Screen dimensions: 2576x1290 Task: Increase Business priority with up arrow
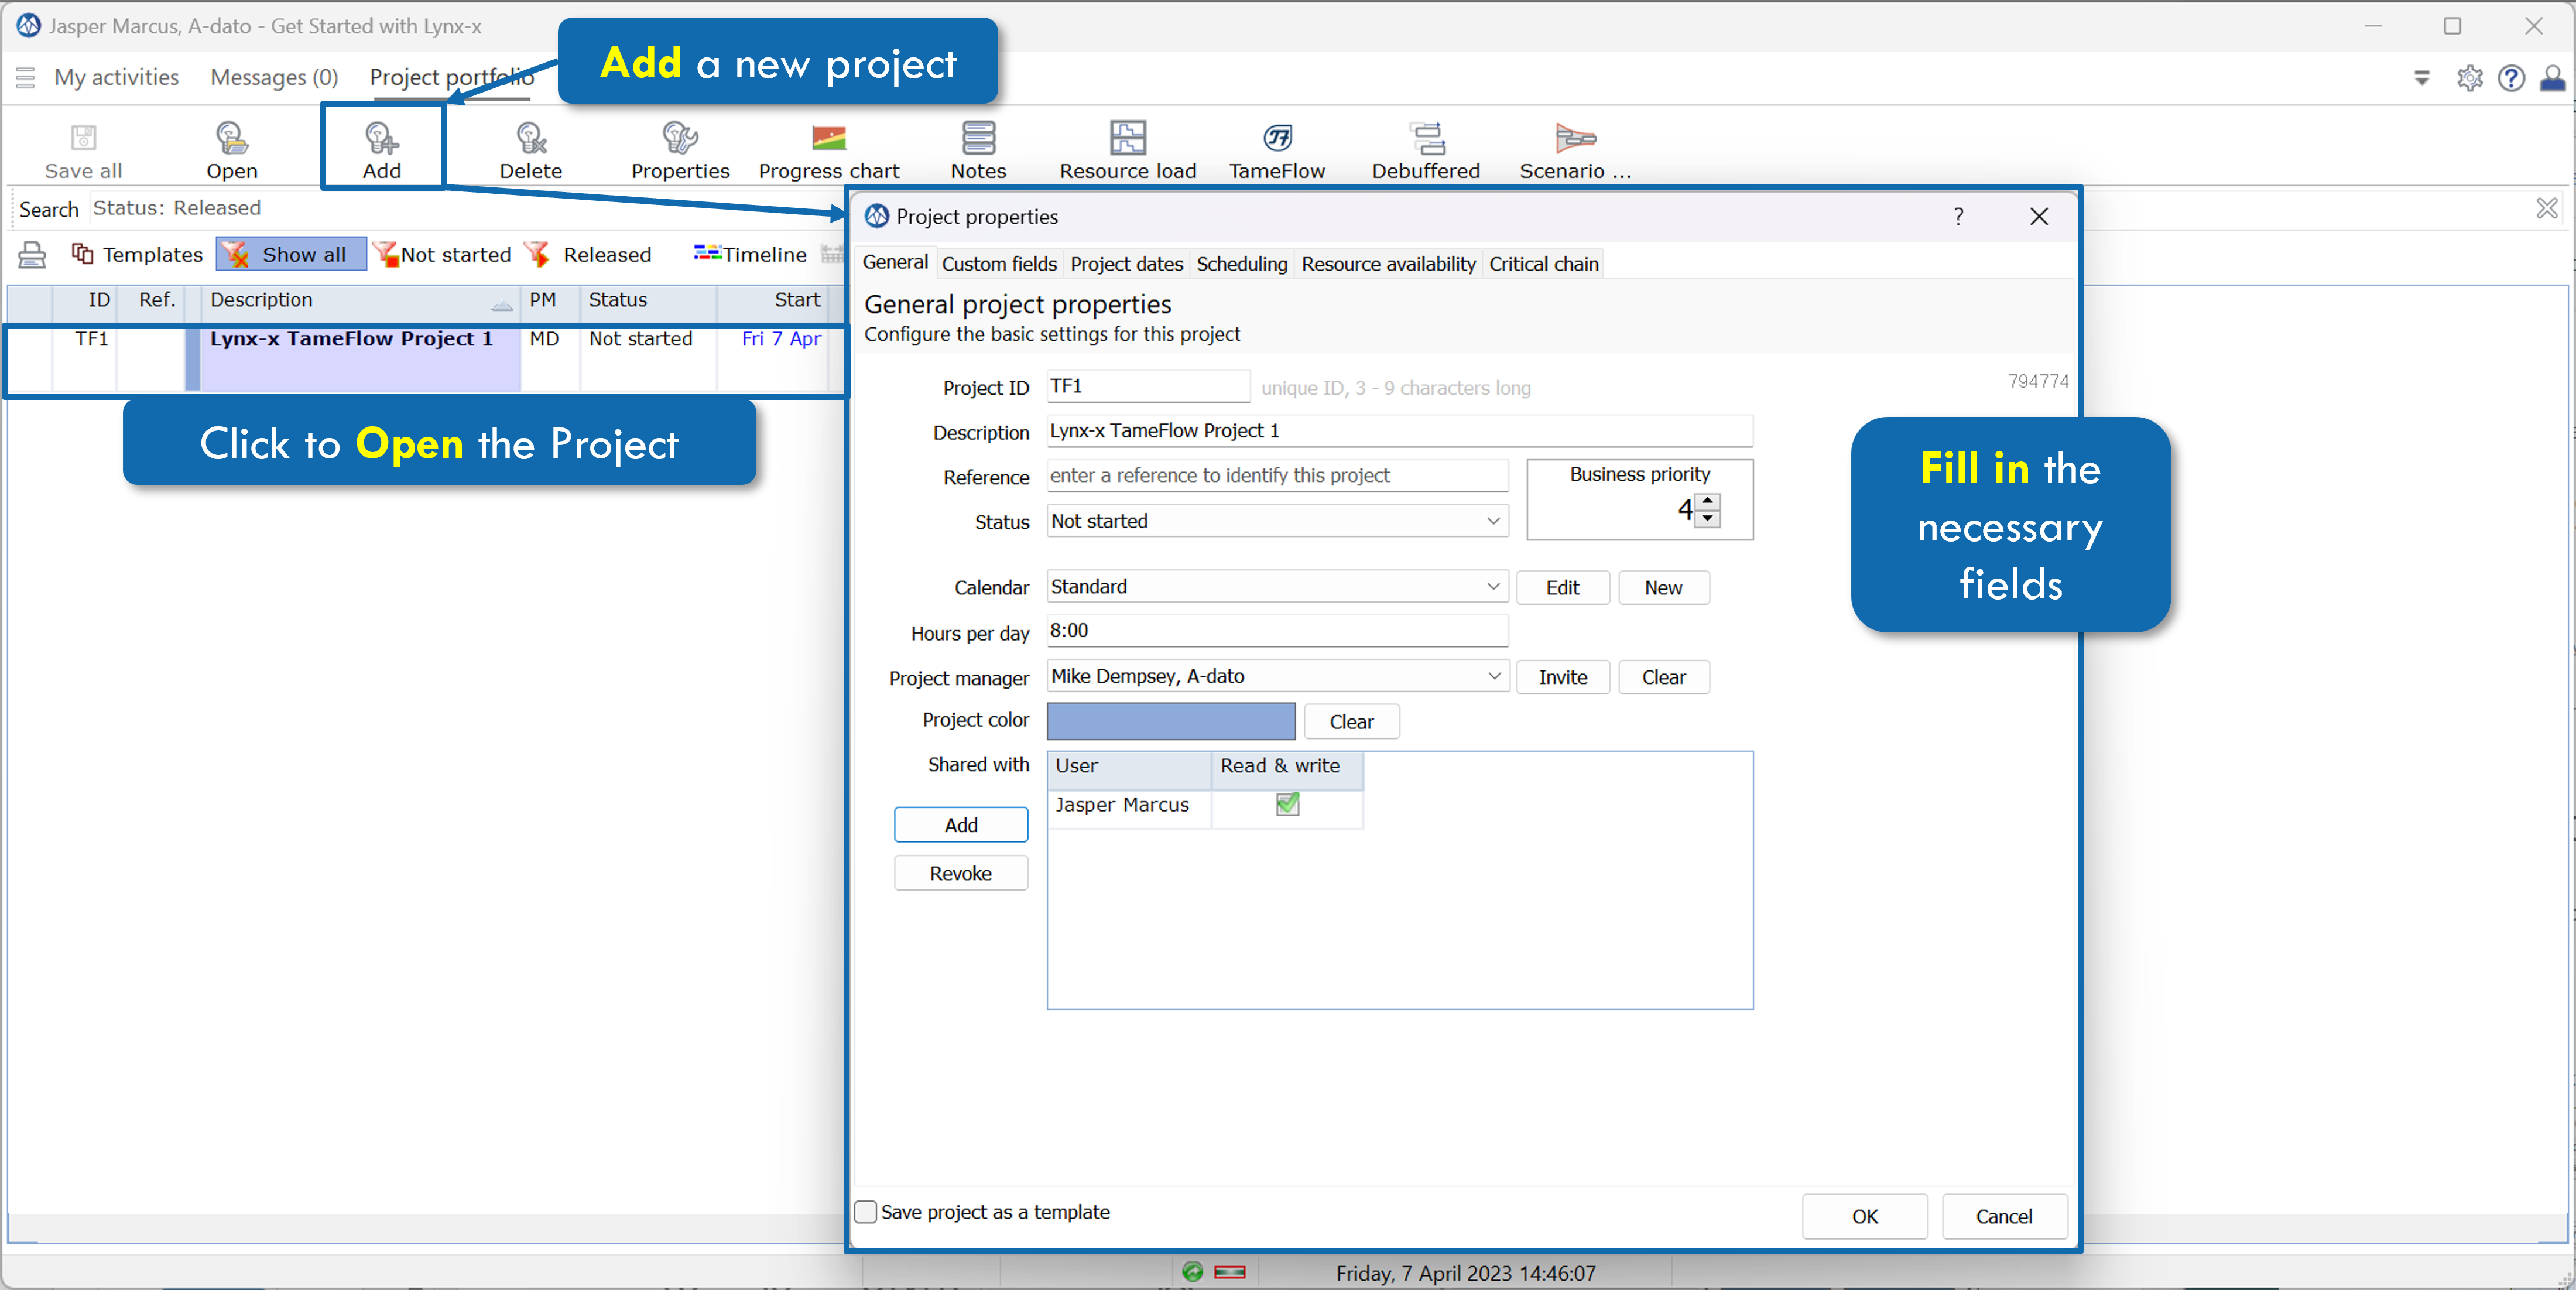coord(1708,502)
